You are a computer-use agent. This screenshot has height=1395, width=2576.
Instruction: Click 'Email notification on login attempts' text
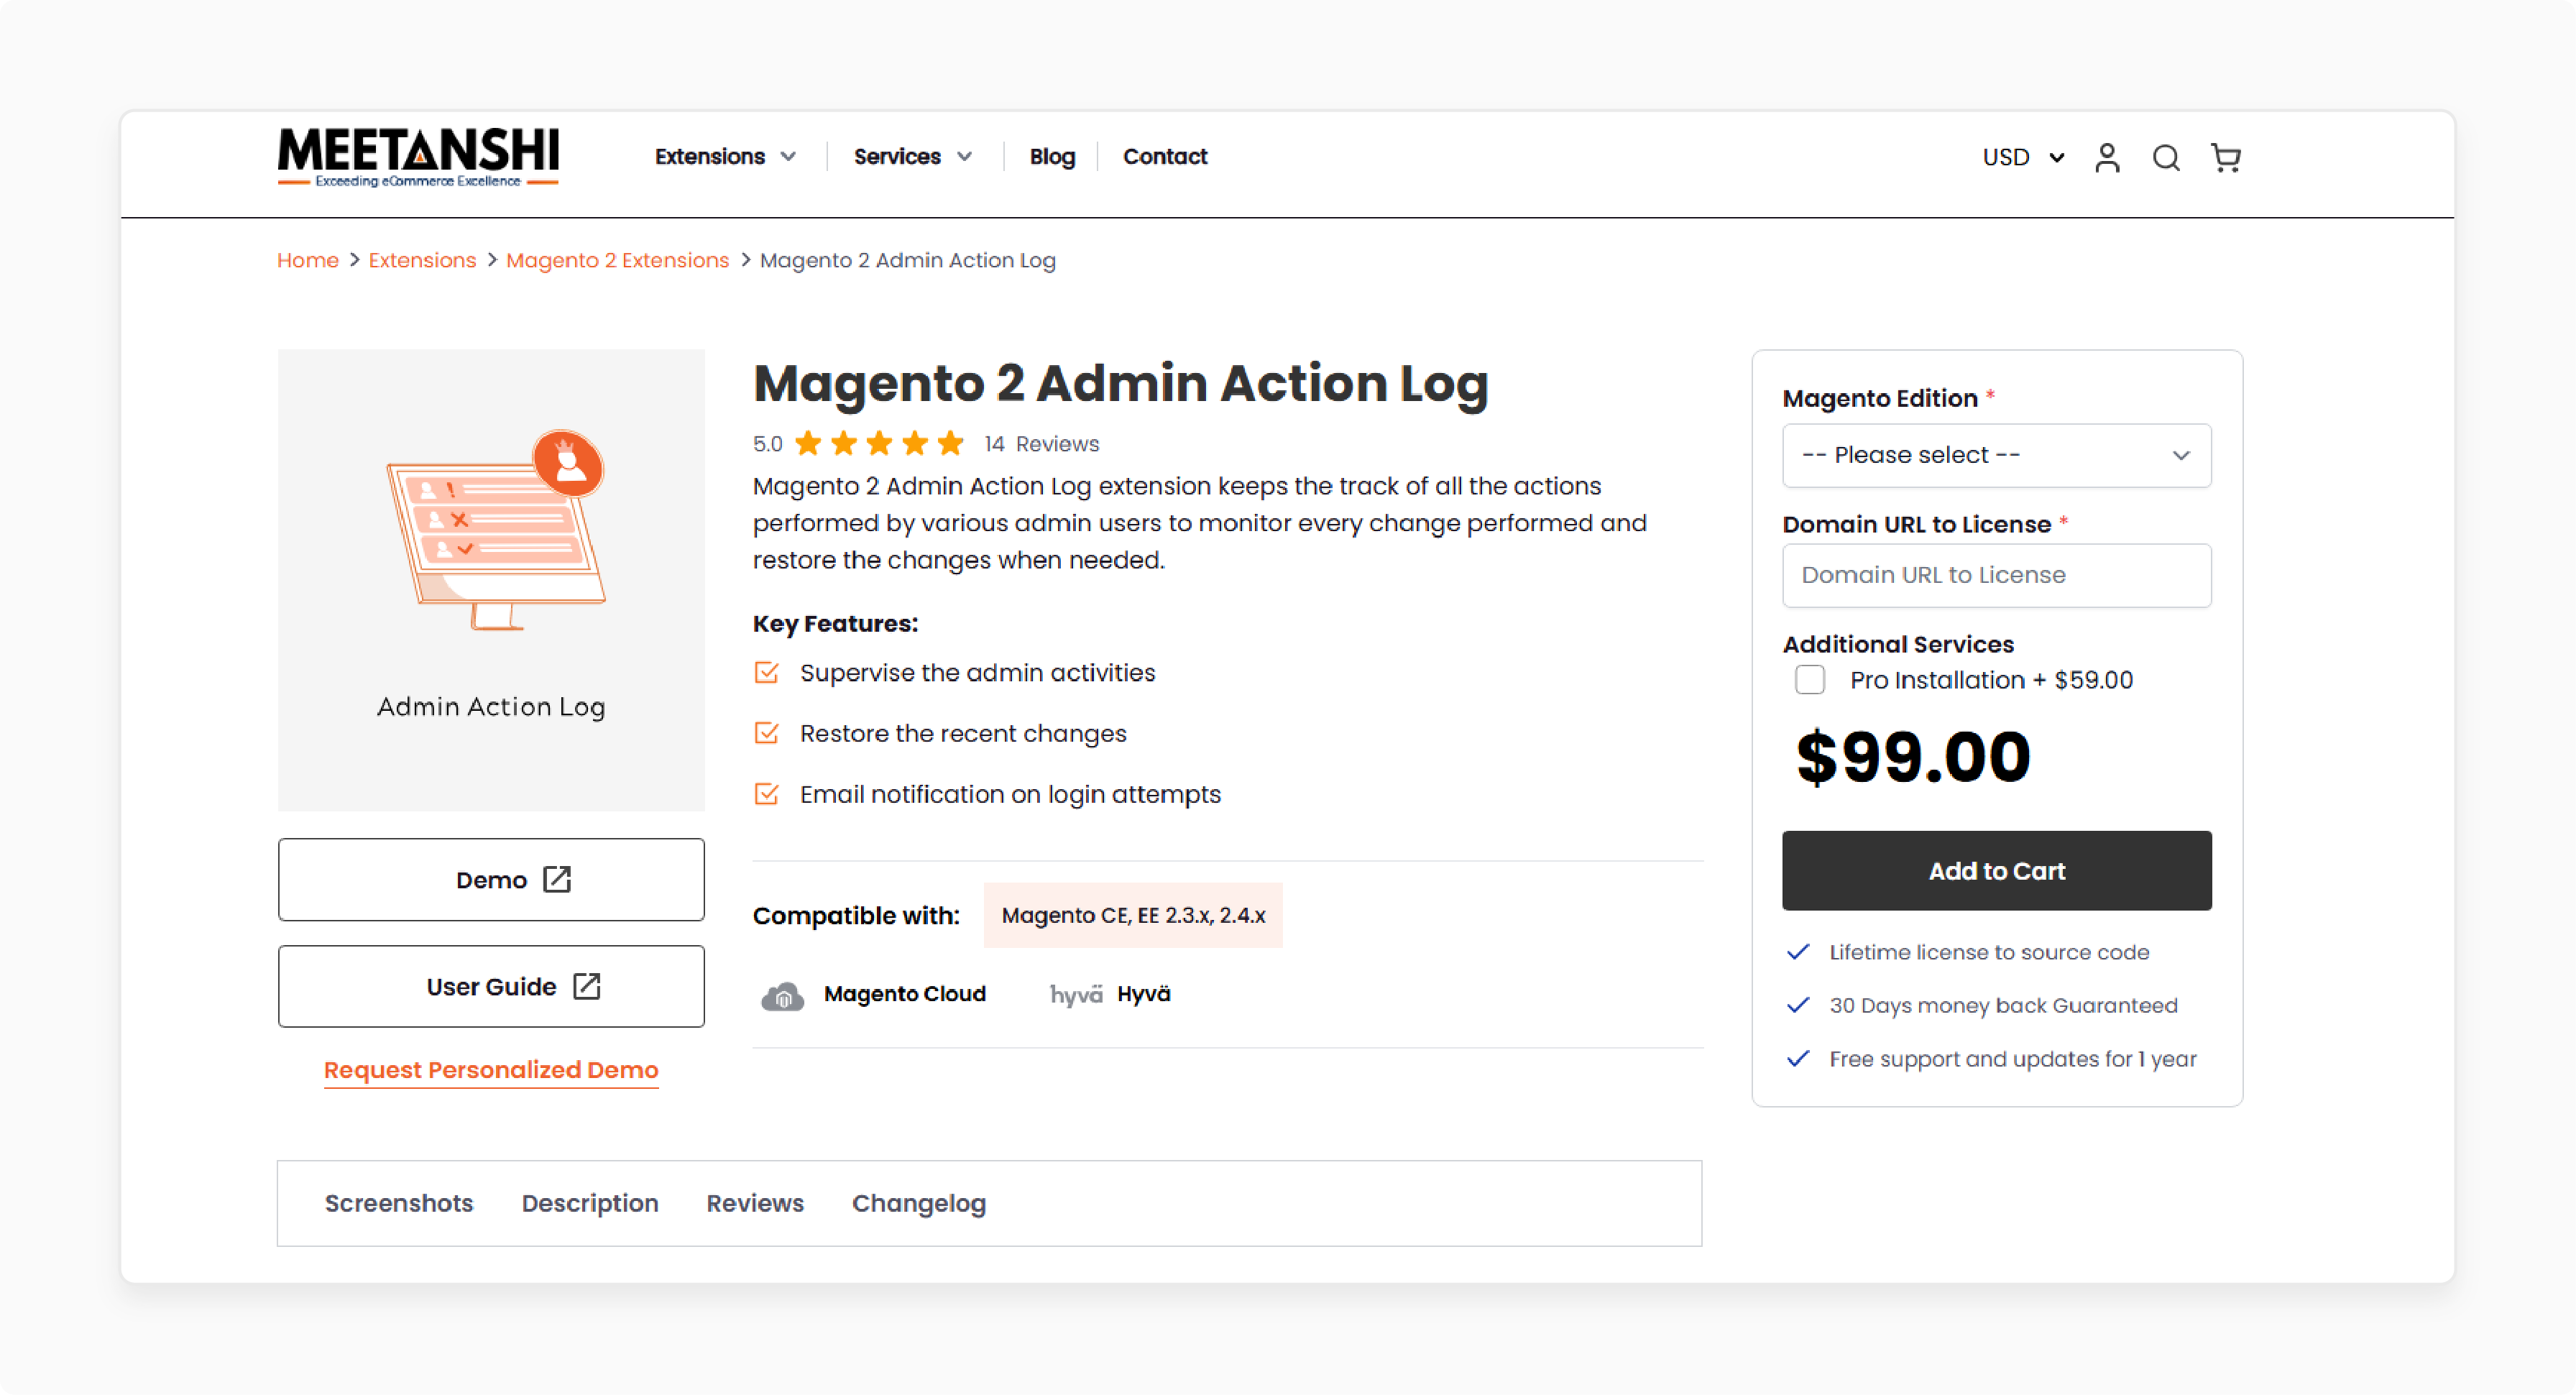[x=1010, y=795]
